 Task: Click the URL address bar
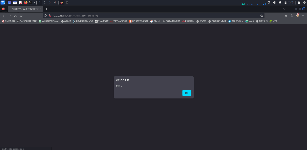click(150, 16)
